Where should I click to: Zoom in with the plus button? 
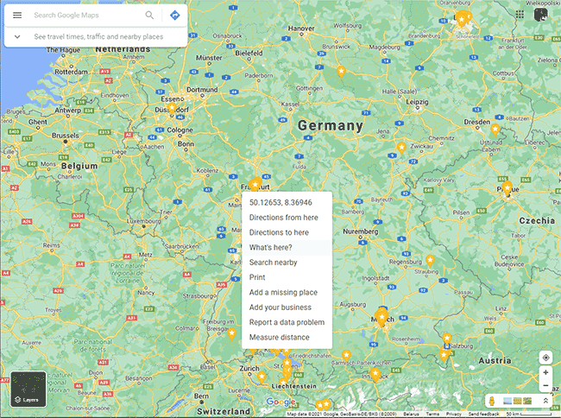pyautogui.click(x=545, y=372)
